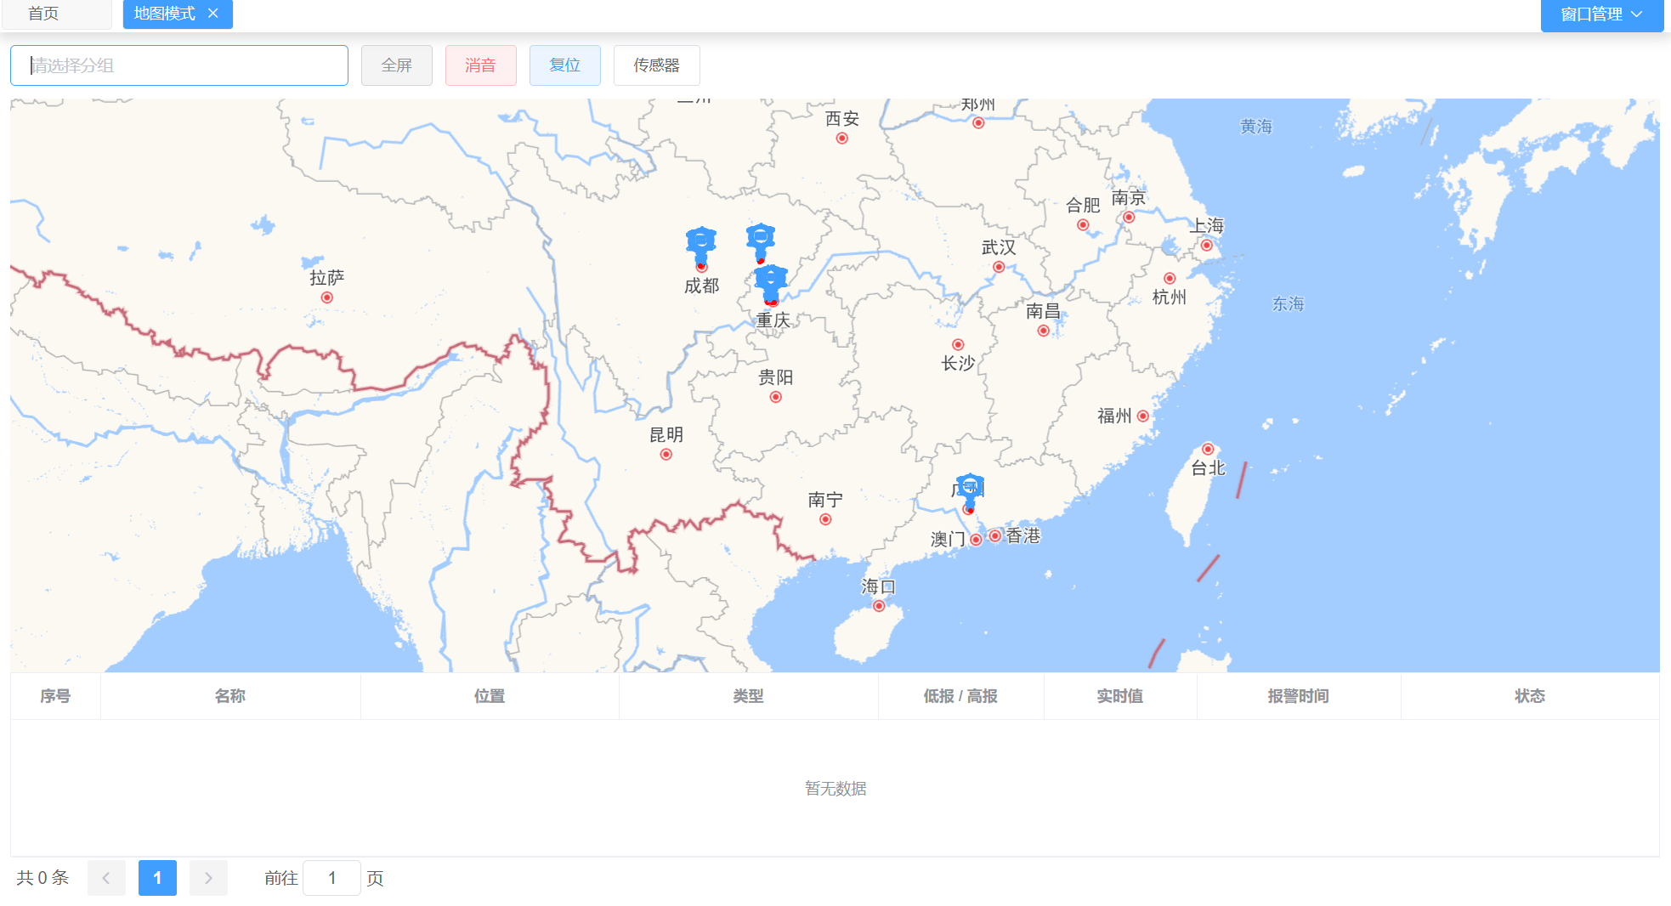Select the 地图模式 tab

pyautogui.click(x=164, y=14)
